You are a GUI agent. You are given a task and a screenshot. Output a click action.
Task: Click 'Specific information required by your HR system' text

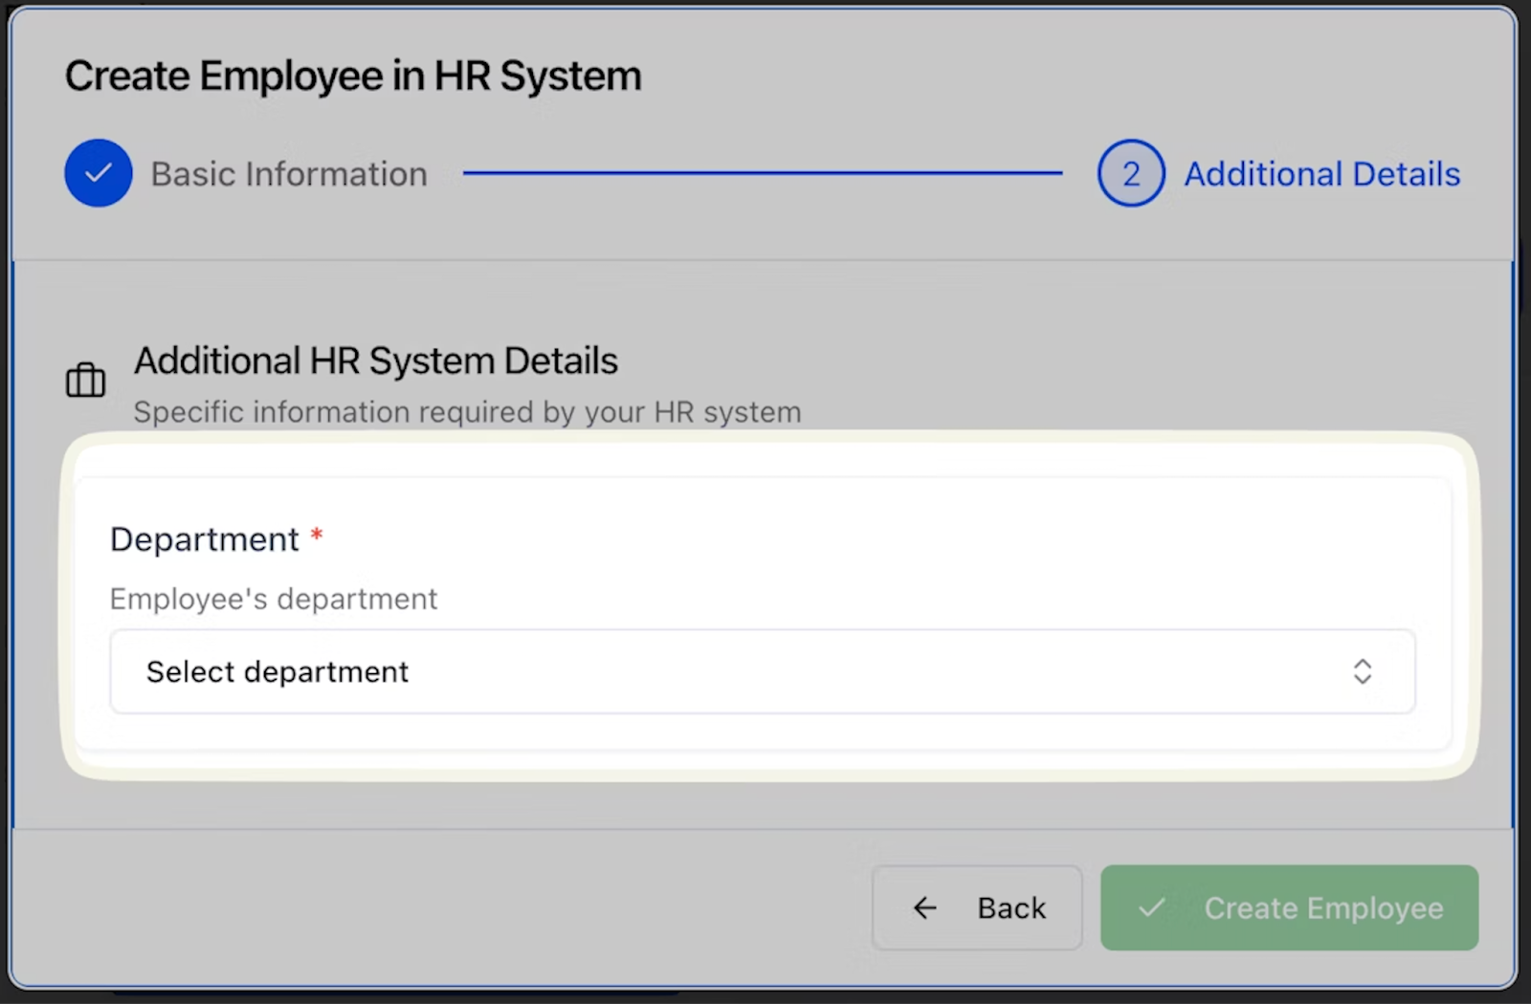pyautogui.click(x=468, y=412)
